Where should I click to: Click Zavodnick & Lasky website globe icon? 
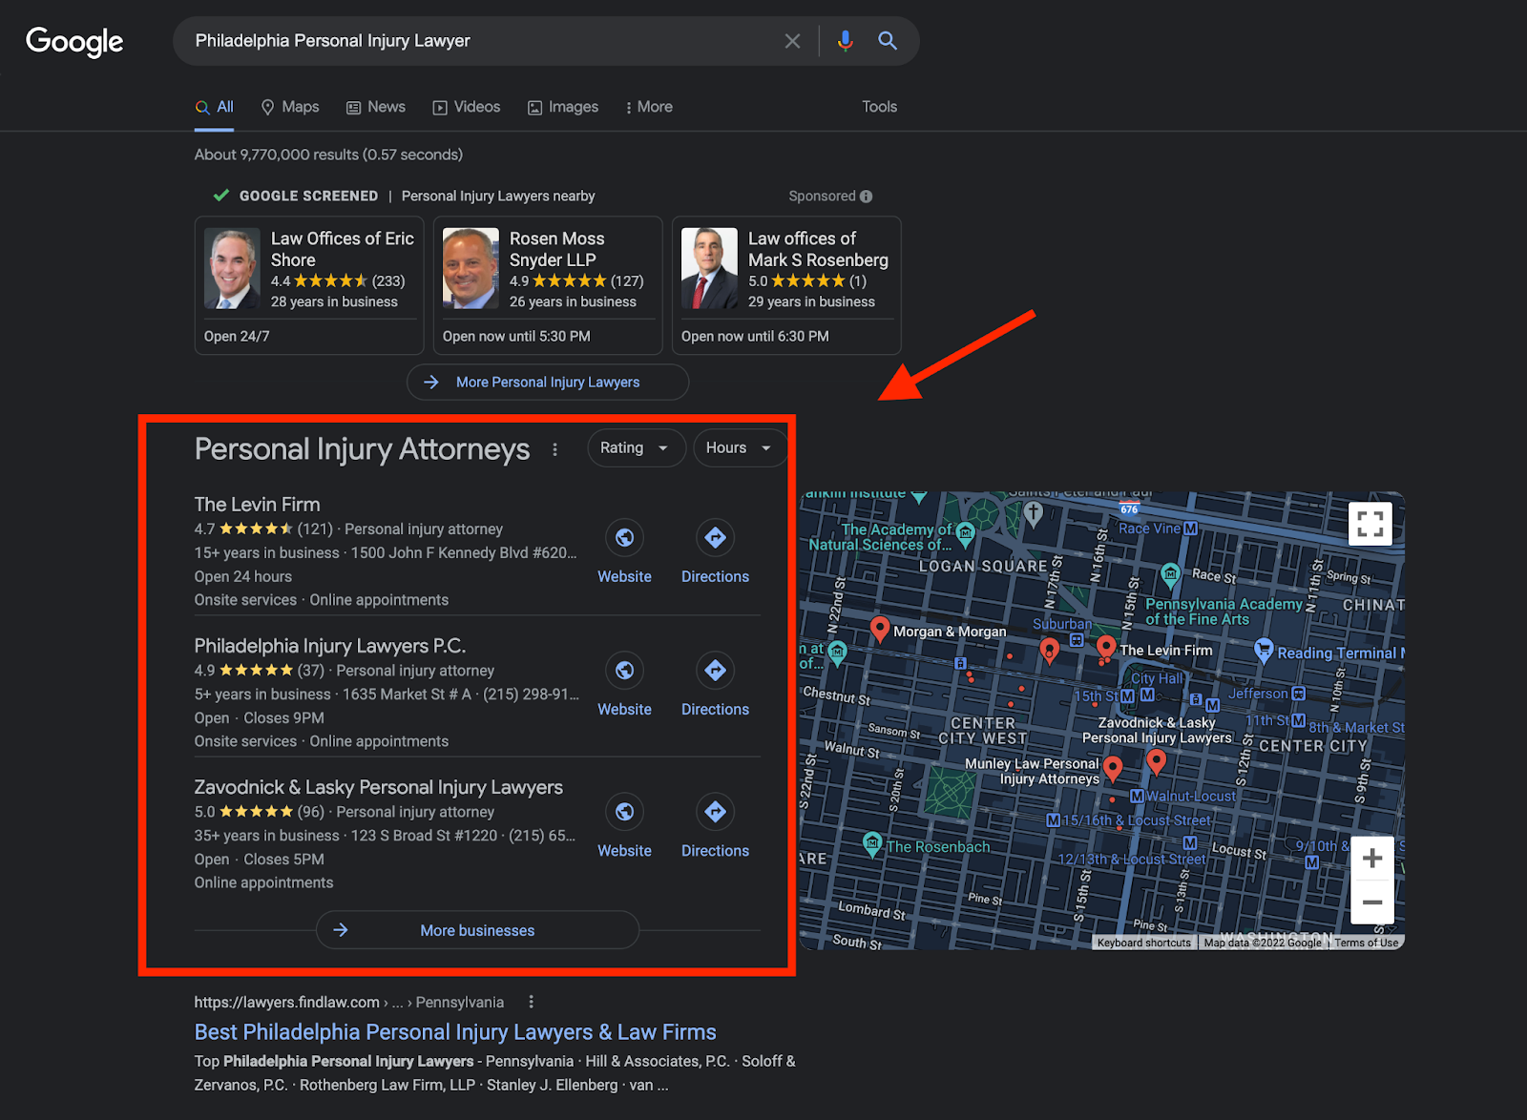click(x=624, y=812)
